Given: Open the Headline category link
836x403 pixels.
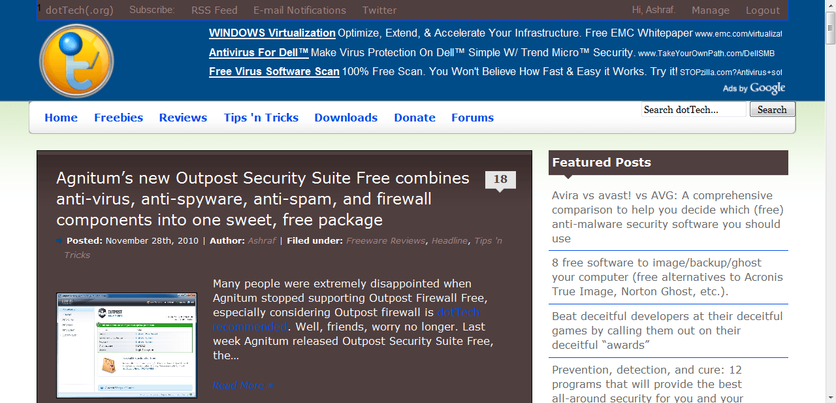Looking at the screenshot, I should (449, 240).
